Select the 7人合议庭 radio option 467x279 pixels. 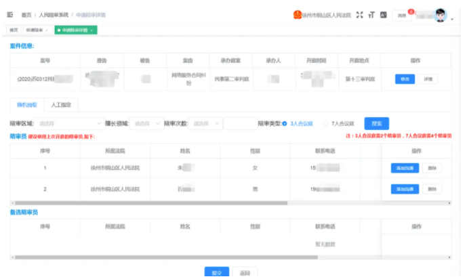325,123
